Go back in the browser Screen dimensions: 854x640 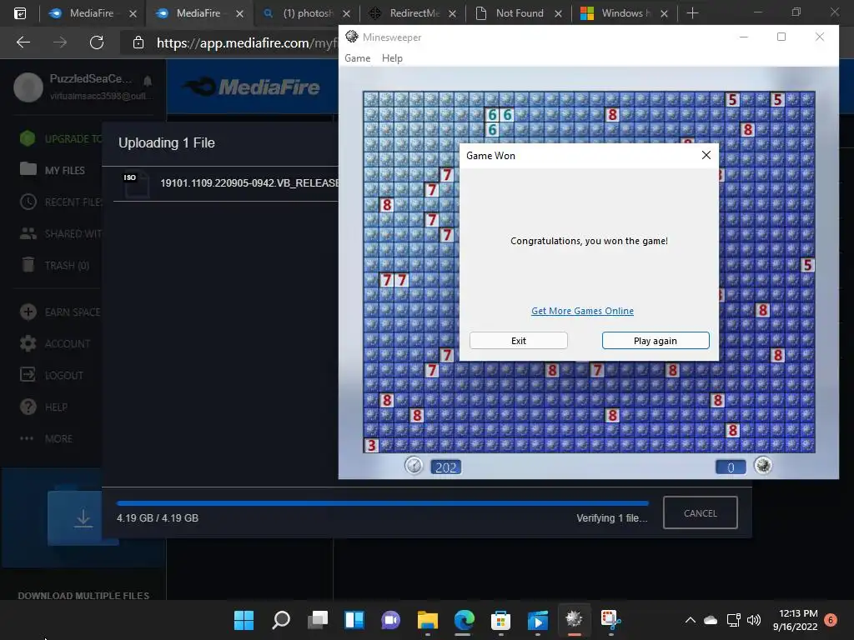click(23, 42)
